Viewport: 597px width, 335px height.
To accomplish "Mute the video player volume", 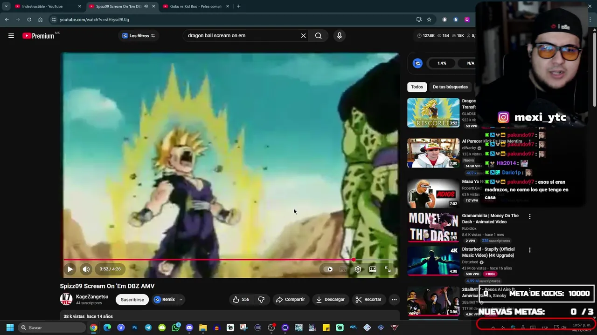I will 86,269.
